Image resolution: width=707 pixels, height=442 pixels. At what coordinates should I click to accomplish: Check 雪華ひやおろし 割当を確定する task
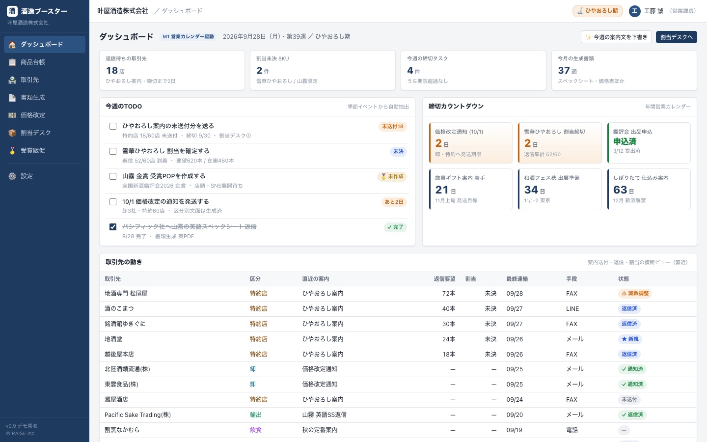click(113, 151)
